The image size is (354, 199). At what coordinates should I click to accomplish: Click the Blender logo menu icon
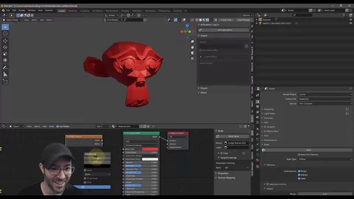(x=3, y=11)
